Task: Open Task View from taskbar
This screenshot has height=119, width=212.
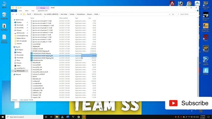Action: pos(51,117)
